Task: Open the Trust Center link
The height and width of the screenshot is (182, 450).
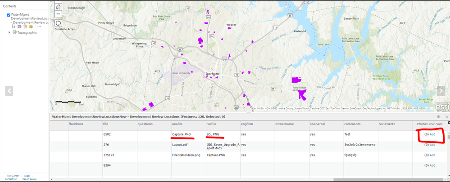Action: point(13,176)
